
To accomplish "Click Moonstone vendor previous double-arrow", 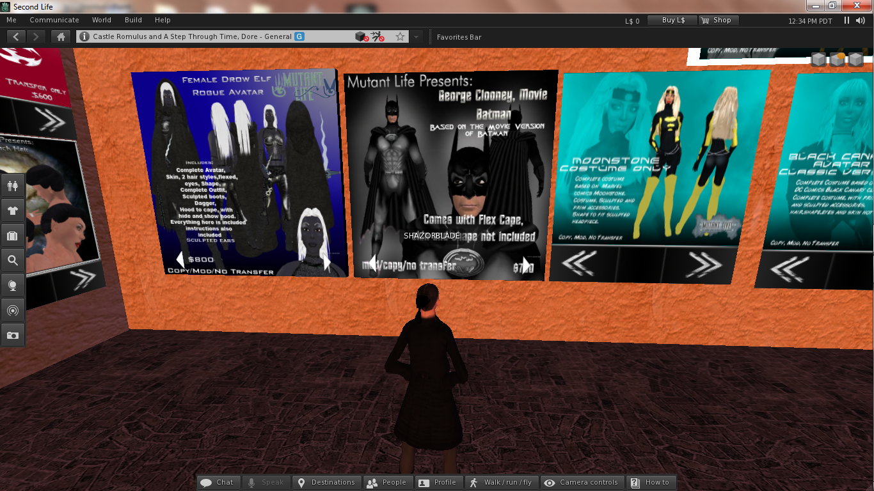I will tap(579, 263).
